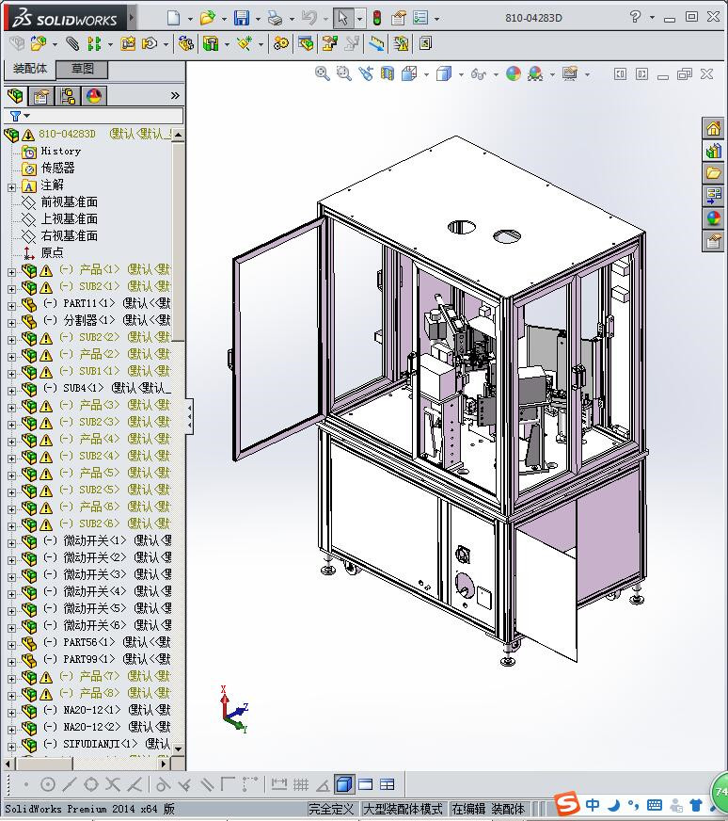Activate the Select cursor tool

tap(342, 18)
